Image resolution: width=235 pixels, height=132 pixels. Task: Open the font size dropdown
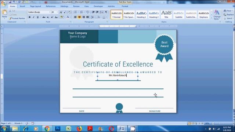point(57,12)
